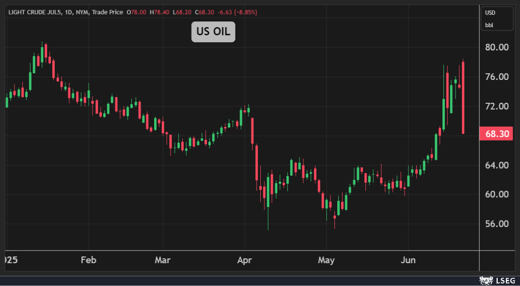Click the 56.00 price axis label
Viewport: 520px width, 286px height.
coord(496,224)
